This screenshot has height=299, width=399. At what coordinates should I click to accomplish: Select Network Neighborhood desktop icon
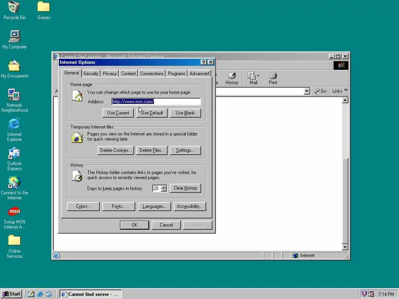pos(14,100)
